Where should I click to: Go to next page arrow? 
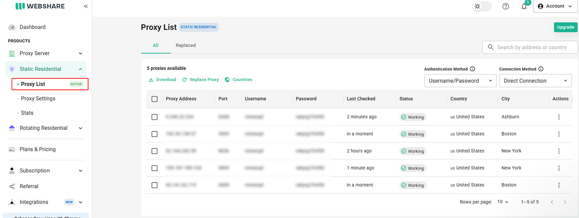(565, 202)
